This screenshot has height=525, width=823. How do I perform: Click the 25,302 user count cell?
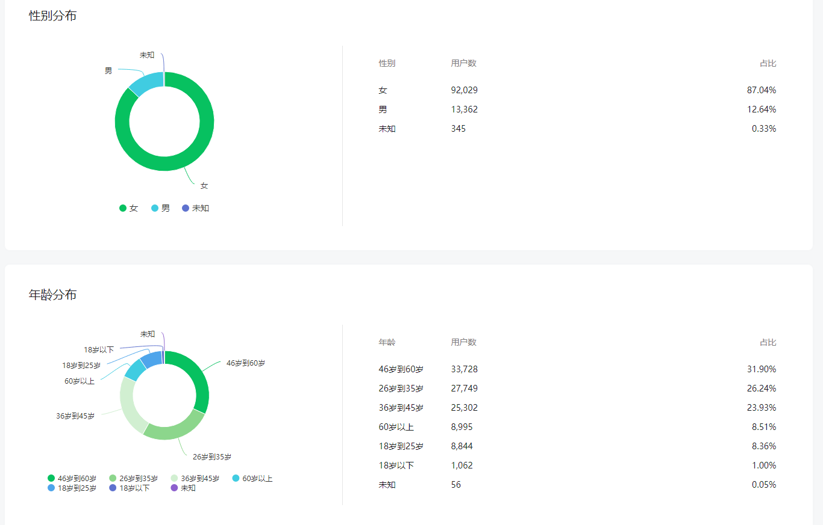464,408
